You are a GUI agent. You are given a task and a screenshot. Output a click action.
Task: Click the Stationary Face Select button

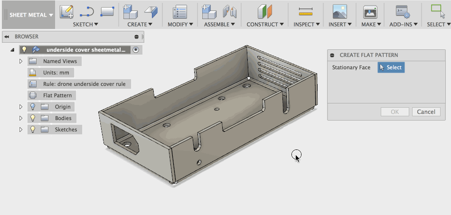pos(391,67)
